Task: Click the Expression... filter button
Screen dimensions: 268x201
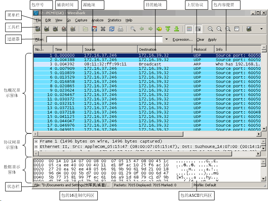Action: [x=182, y=40]
